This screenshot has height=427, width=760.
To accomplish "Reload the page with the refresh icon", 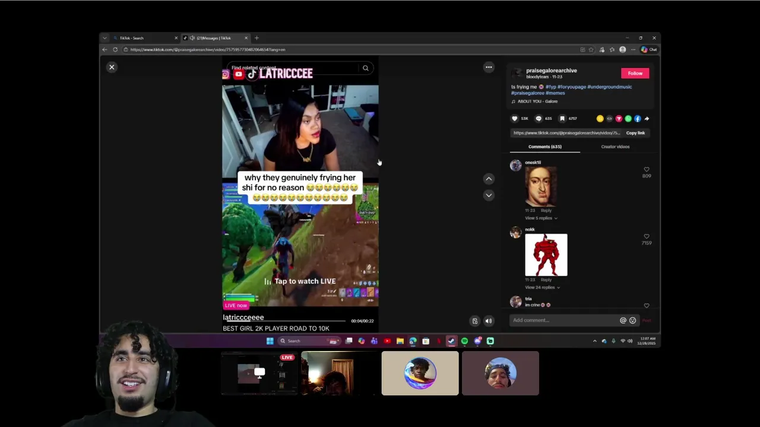I will 115,50.
